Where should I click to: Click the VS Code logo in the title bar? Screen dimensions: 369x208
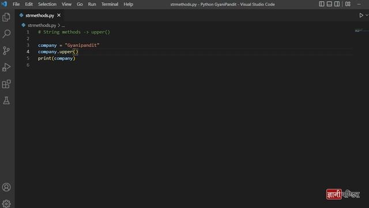(4, 4)
